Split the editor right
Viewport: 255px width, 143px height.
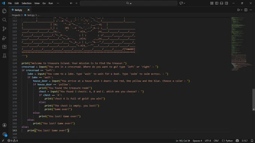coord(246,10)
